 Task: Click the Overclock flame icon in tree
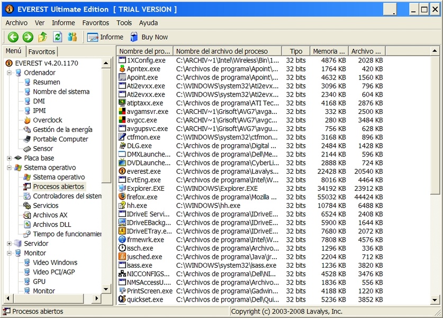coord(27,120)
